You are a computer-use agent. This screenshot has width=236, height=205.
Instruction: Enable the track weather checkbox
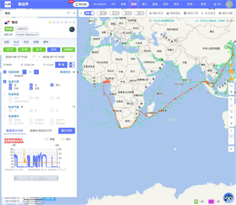click(x=5, y=107)
